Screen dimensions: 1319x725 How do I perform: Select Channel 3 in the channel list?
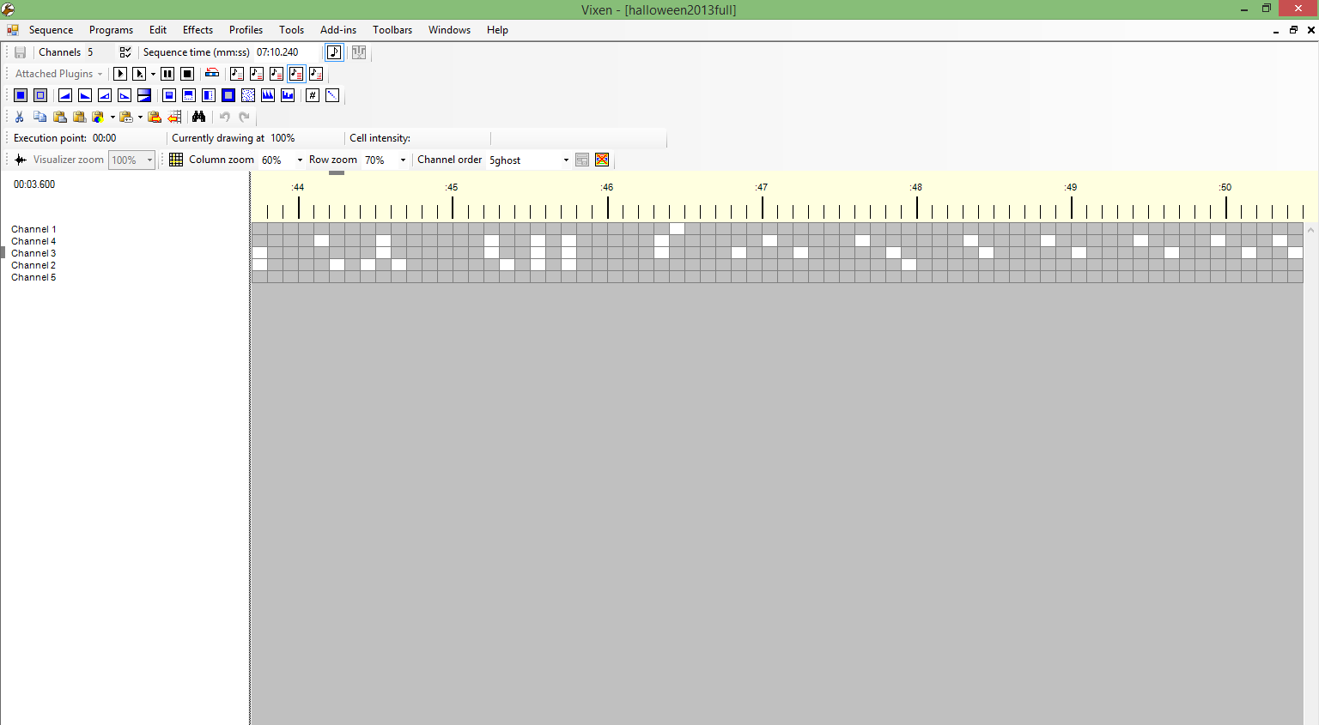click(33, 253)
